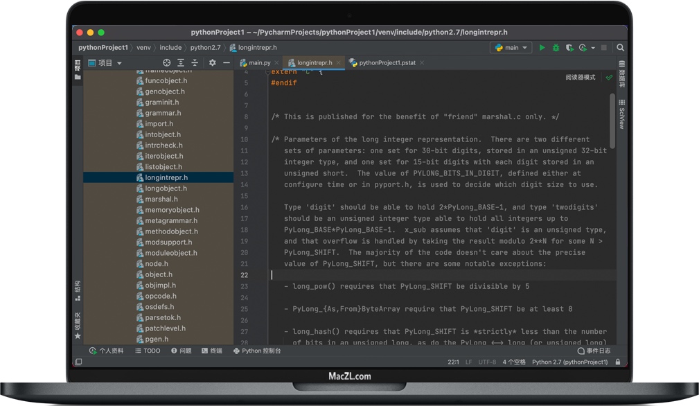Open the project panel settings gear
Image resolution: width=699 pixels, height=406 pixels.
point(212,62)
